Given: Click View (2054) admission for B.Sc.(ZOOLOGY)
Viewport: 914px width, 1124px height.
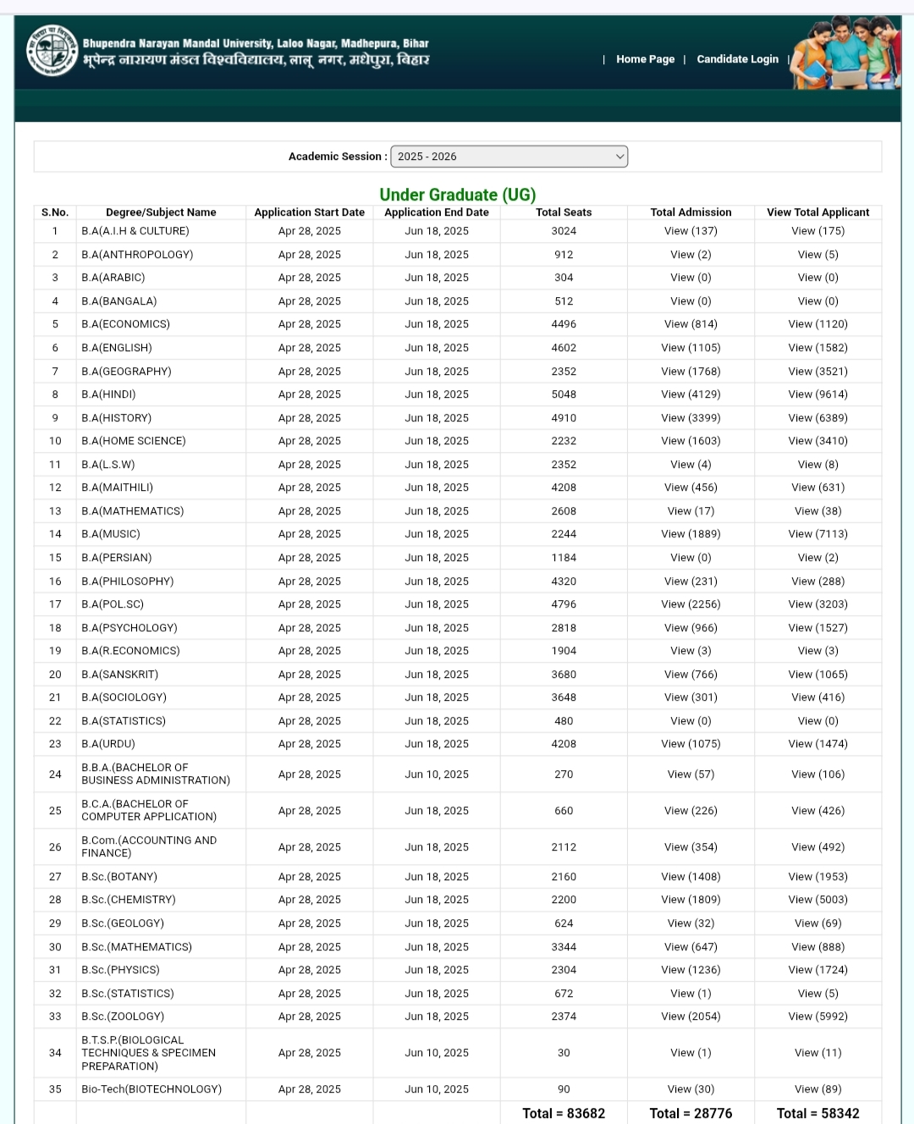Looking at the screenshot, I should (x=691, y=1017).
